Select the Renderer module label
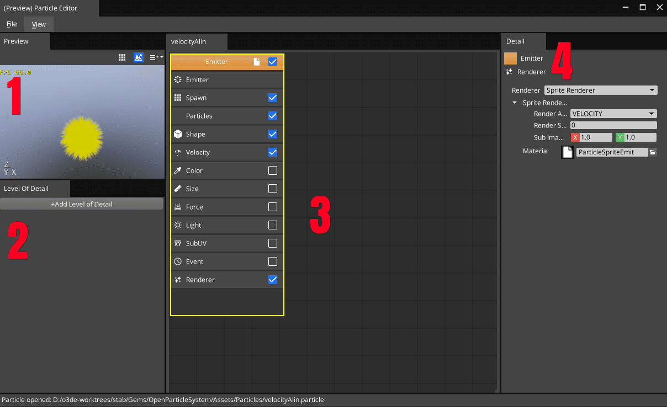 (x=200, y=280)
